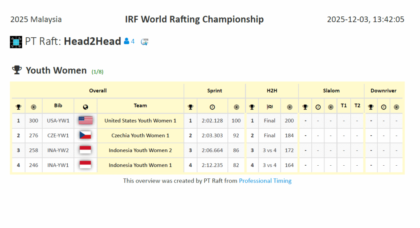Screen dimensions: 420x228
Task: Click the trophy icon beside Youth Women
Action: [17, 70]
